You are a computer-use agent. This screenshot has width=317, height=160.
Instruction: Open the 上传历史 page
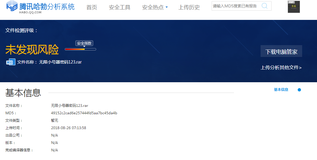[189, 7]
